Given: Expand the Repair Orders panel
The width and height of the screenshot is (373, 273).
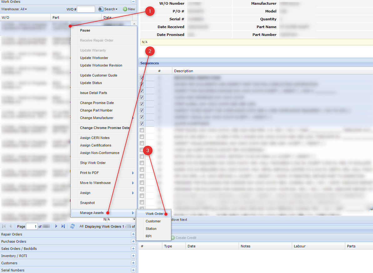Looking at the screenshot, I should pyautogui.click(x=133, y=234).
